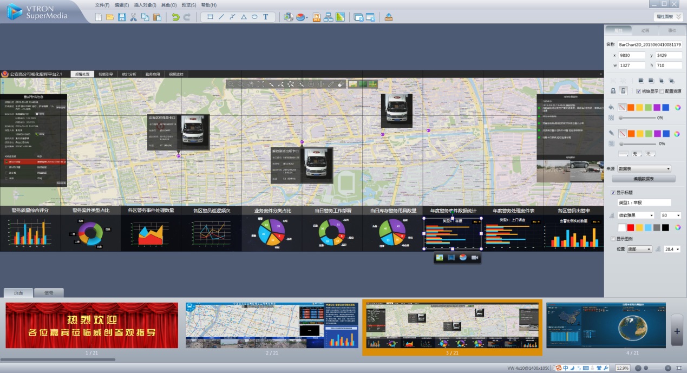The image size is (687, 373).
Task: Select the Rectangle shape tool
Action: click(x=210, y=17)
